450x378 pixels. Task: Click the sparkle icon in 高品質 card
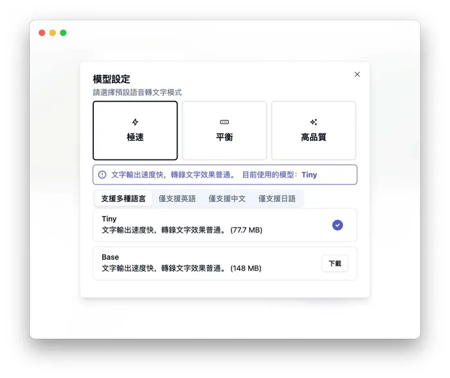314,122
